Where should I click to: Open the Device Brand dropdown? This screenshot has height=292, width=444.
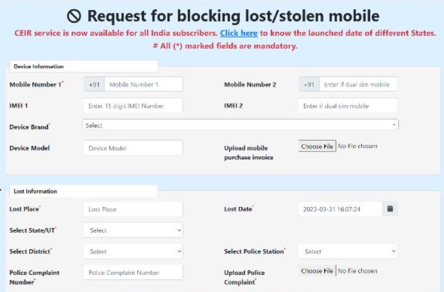(241, 125)
